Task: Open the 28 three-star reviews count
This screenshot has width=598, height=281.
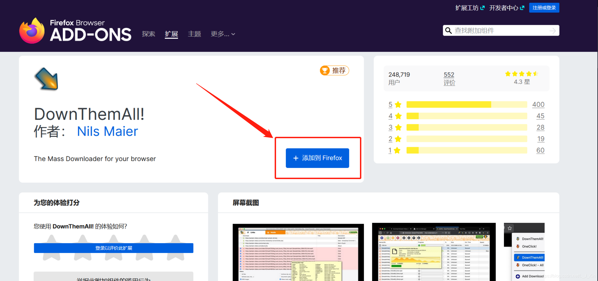Action: click(x=540, y=127)
